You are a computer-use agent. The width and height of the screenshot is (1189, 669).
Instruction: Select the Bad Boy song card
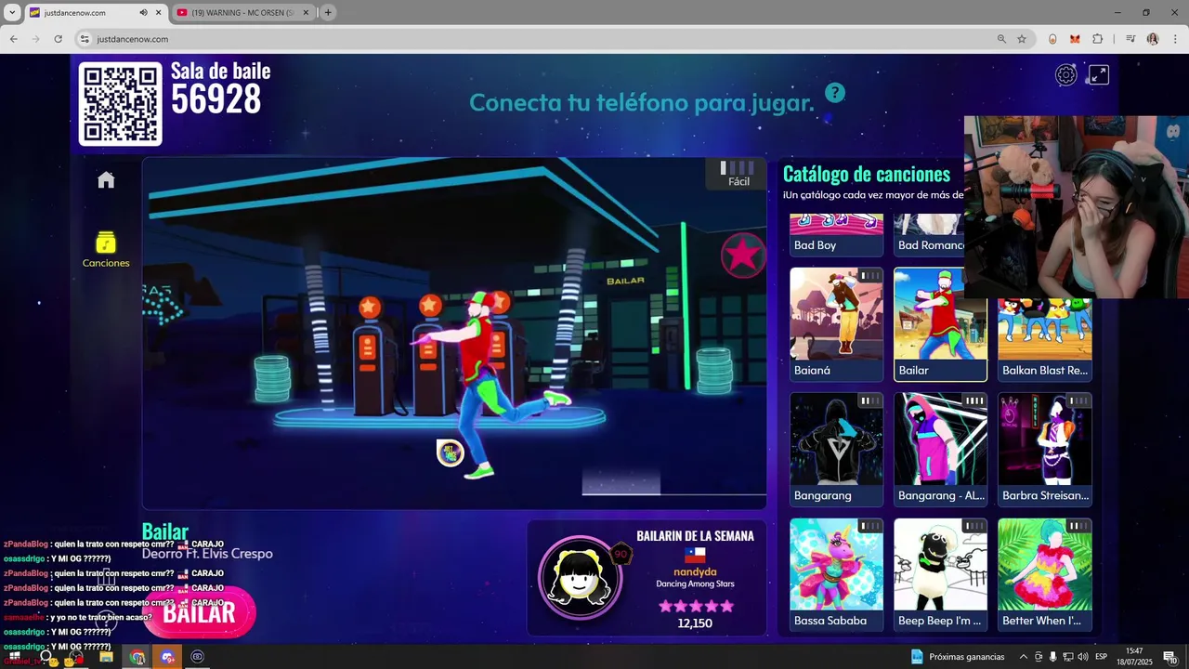(836, 236)
